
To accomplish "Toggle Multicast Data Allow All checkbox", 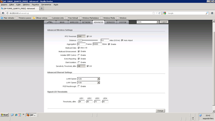I will (x=79, y=48).
